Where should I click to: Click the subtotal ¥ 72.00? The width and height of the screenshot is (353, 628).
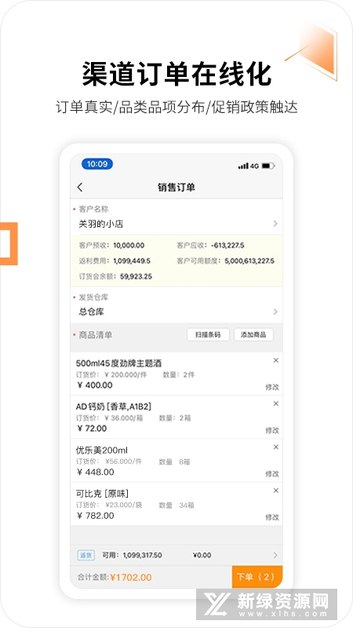[92, 429]
